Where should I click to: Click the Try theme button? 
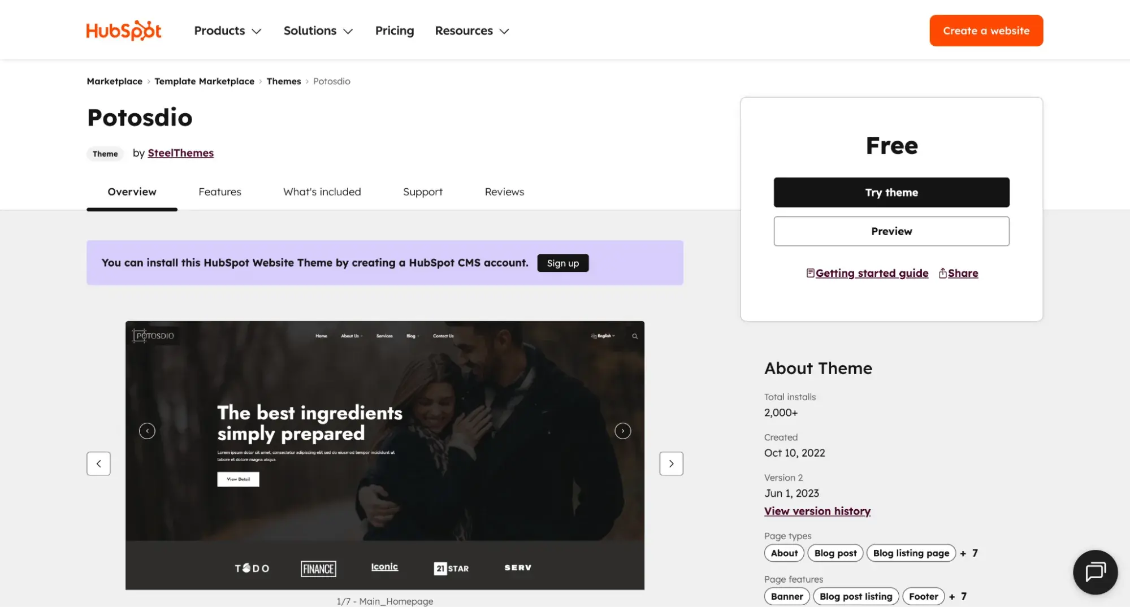891,192
